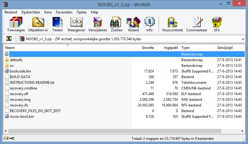
Task: Select the recovery.rfs file name
Action: [x=19, y=105]
